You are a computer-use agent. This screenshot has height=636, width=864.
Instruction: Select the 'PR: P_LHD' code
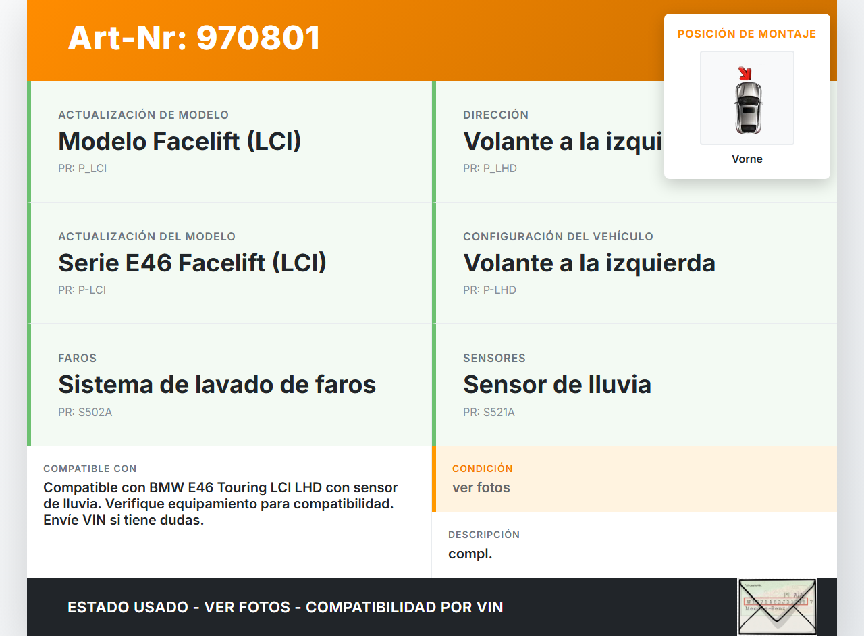click(x=490, y=169)
